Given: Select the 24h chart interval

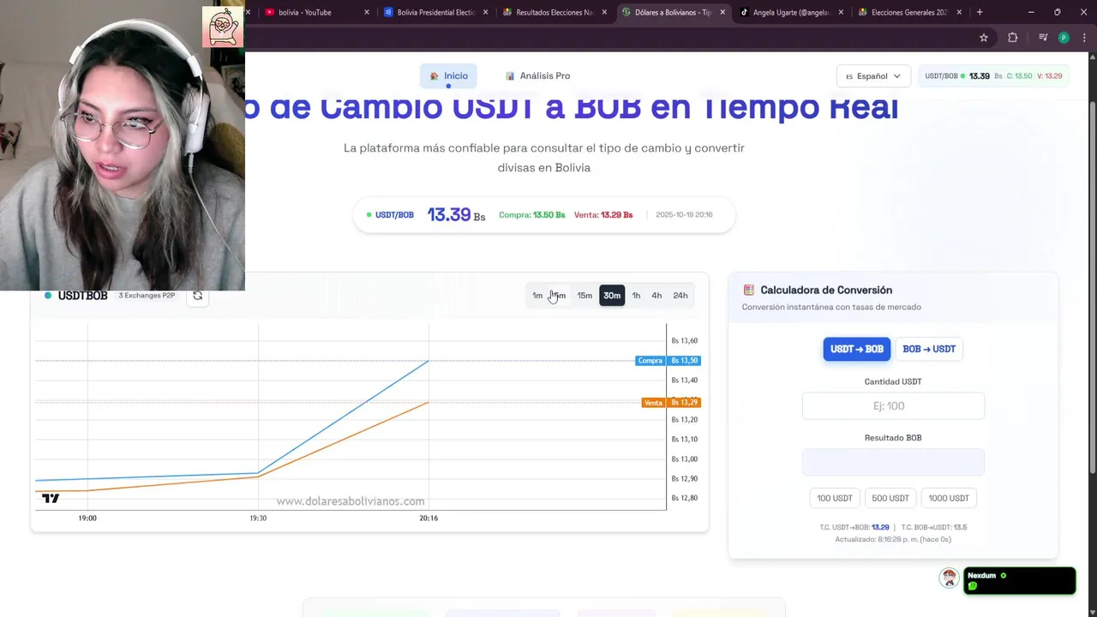Looking at the screenshot, I should 680,296.
